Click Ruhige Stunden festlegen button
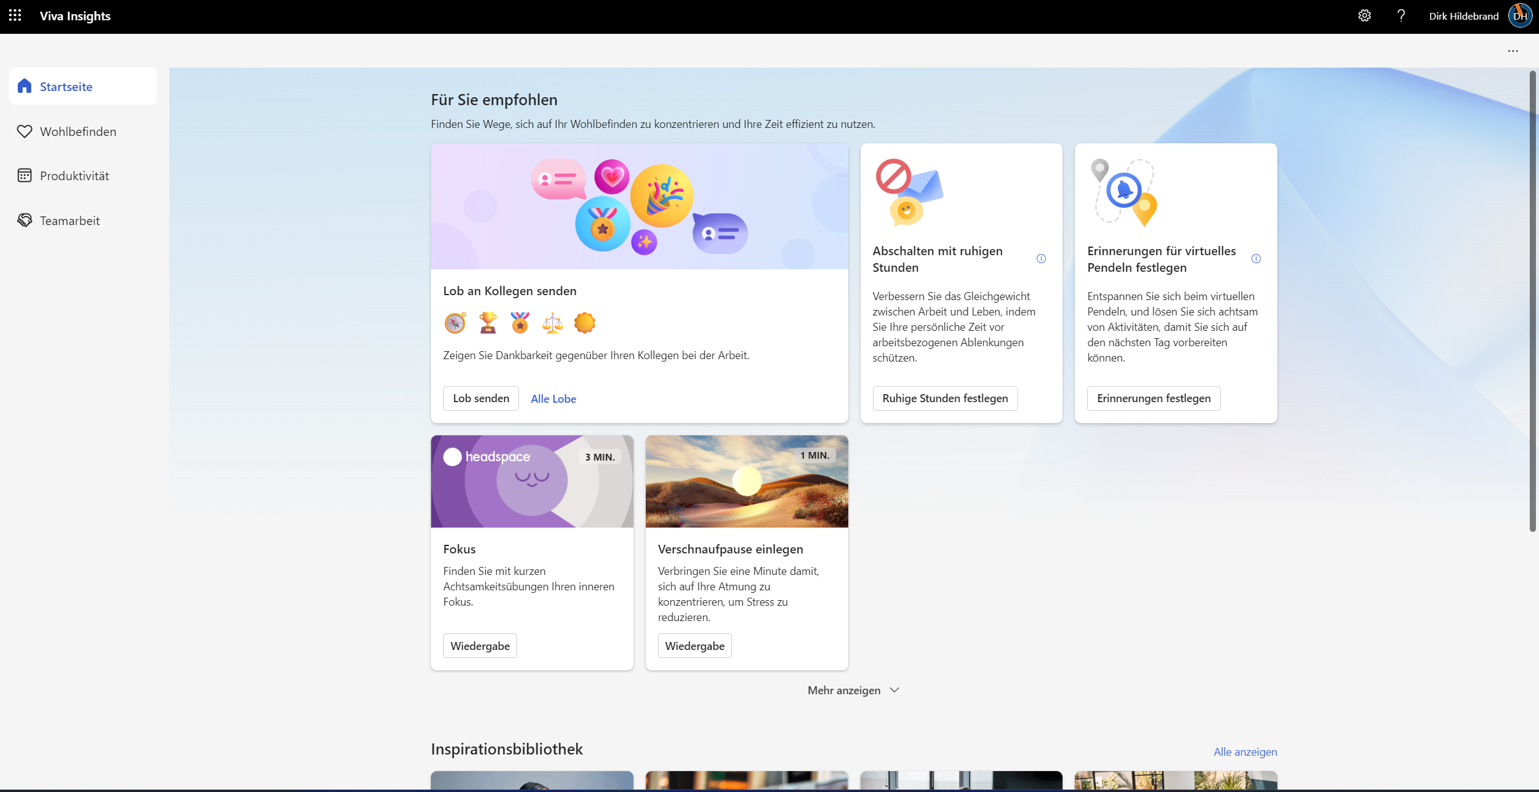Viewport: 1539px width, 792px height. pyautogui.click(x=944, y=398)
